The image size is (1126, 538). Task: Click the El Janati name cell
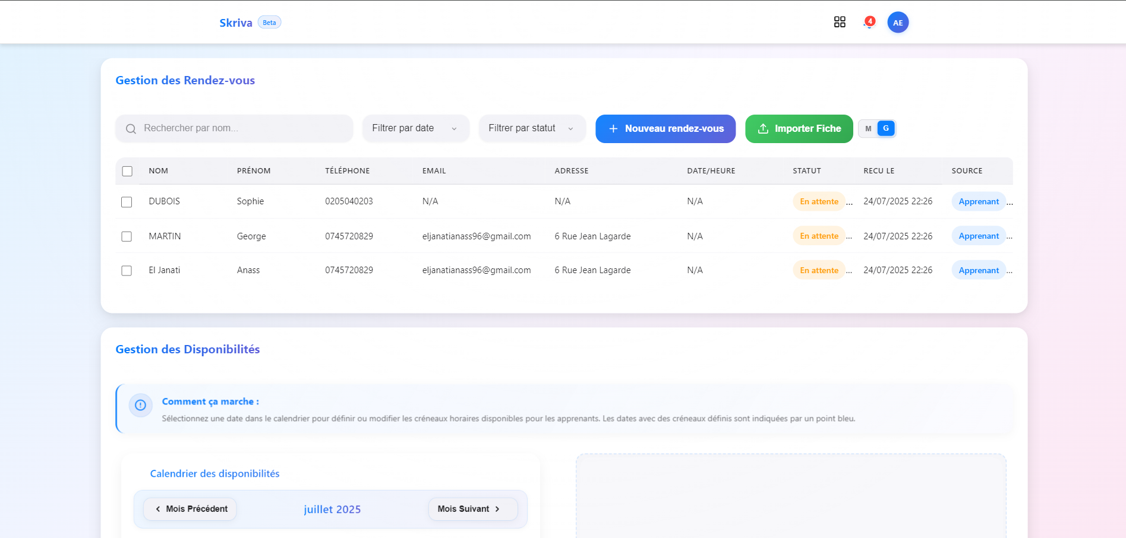tap(164, 270)
